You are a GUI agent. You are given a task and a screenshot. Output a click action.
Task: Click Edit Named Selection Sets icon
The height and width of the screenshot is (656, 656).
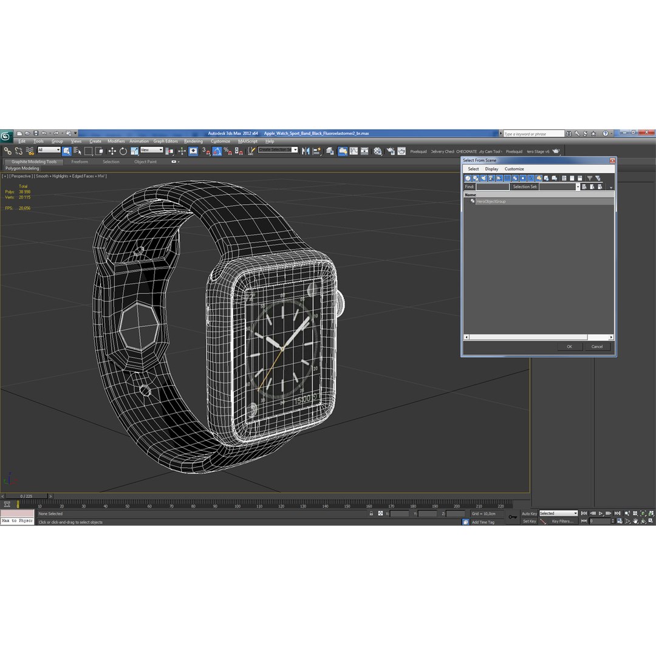click(251, 151)
